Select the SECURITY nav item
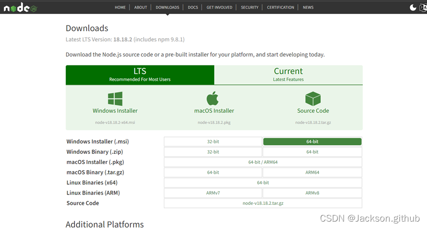Viewport: 427px width, 228px height. click(250, 7)
